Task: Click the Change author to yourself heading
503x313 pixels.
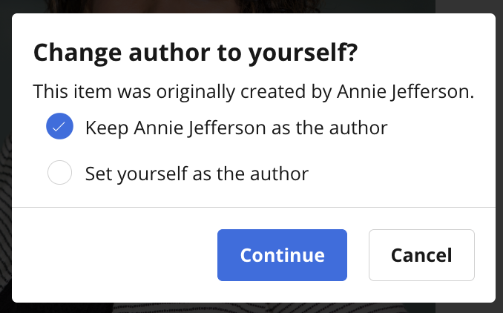Action: click(195, 53)
